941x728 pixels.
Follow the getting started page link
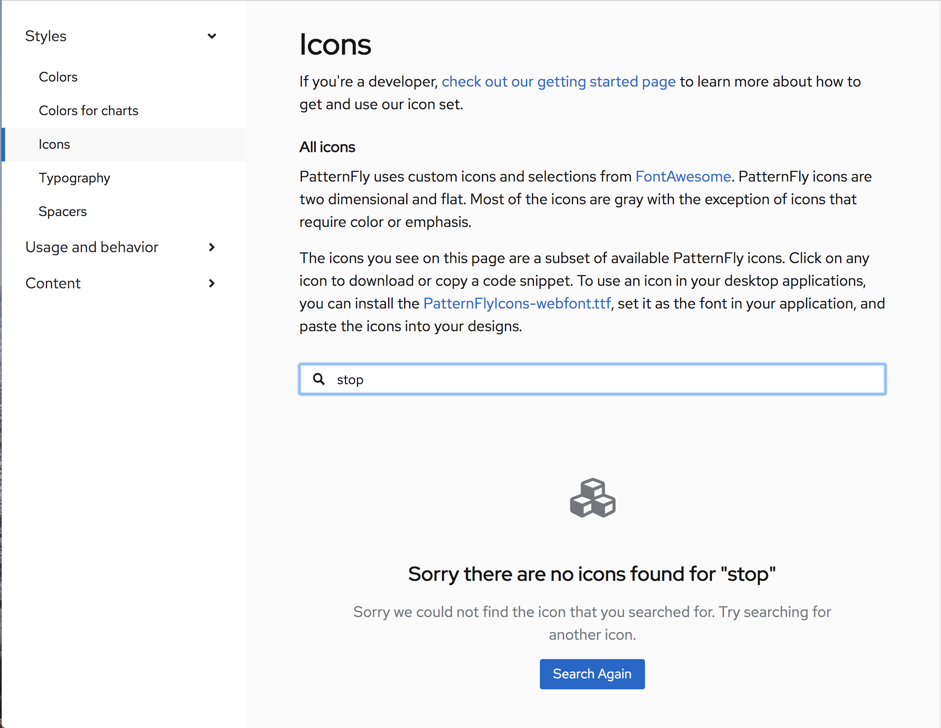coord(559,82)
